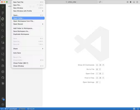Toggle Secondary Side Bar visibility
The height and width of the screenshot is (110, 140).
(137, 2)
